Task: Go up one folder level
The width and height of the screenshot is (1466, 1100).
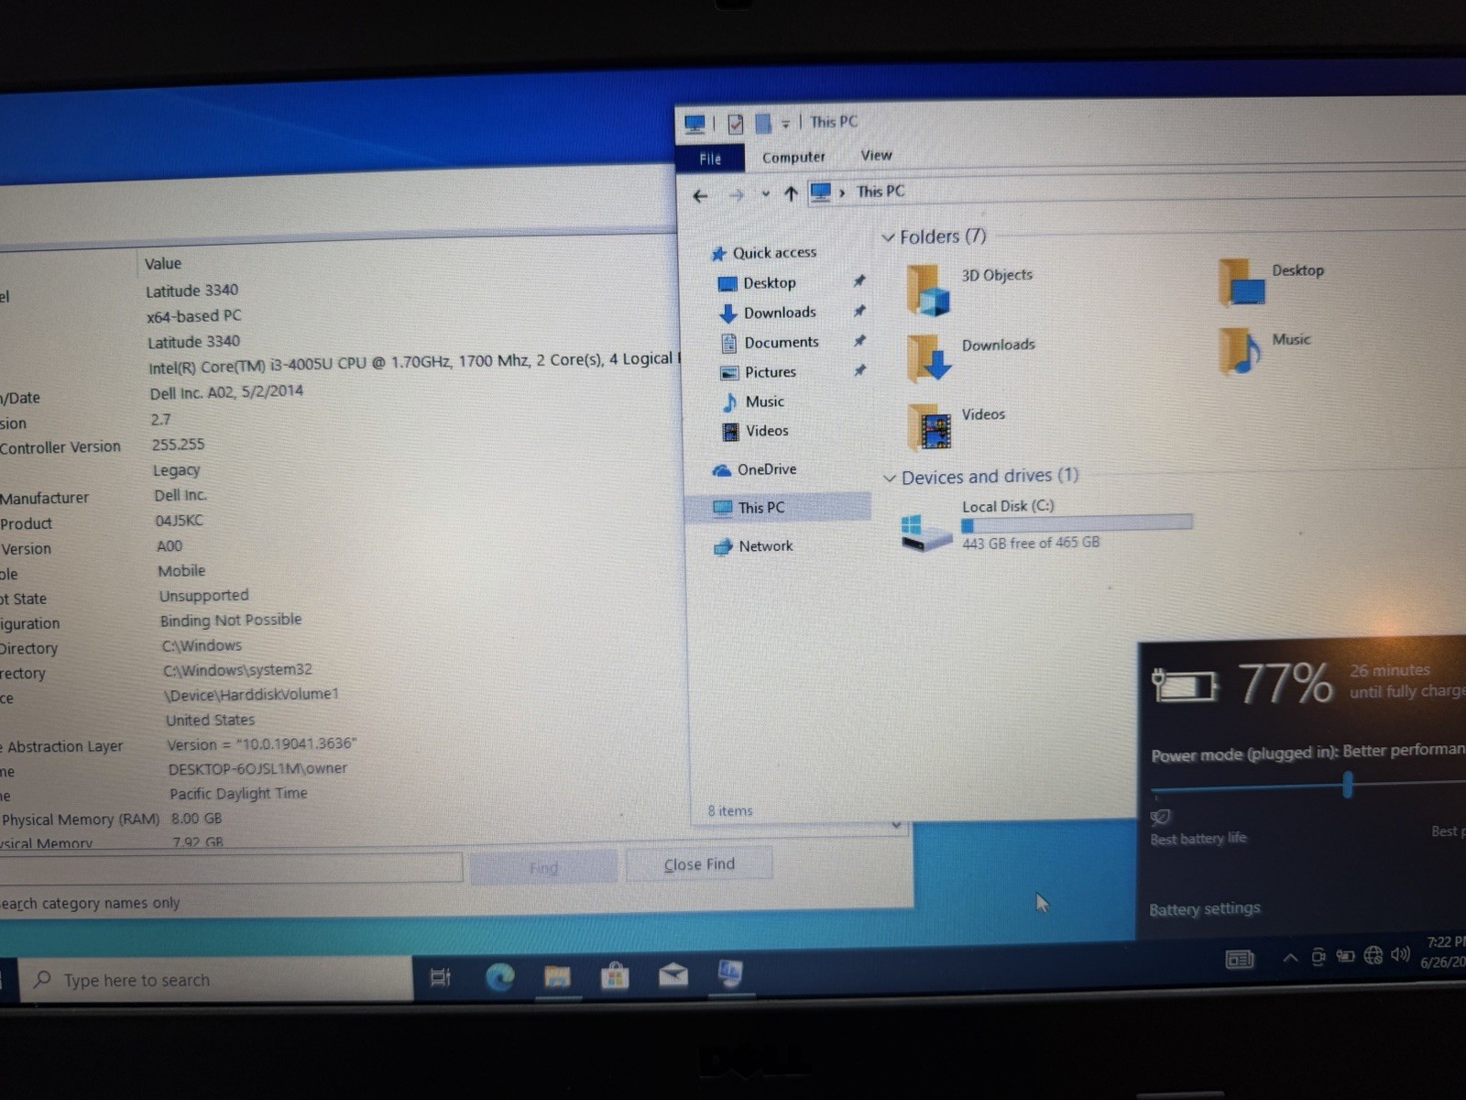Action: click(791, 193)
